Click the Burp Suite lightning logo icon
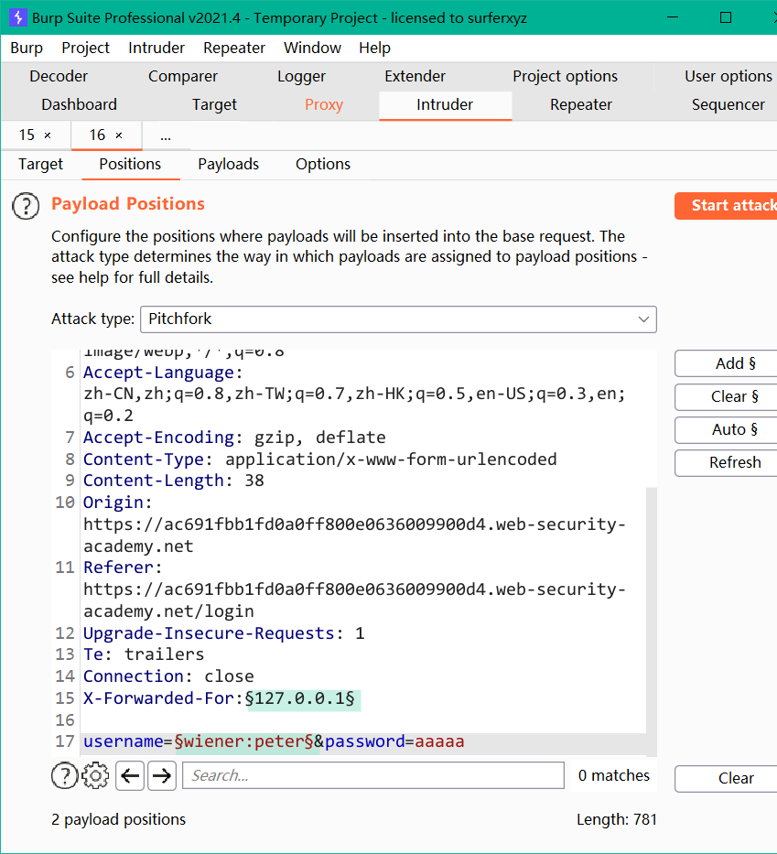Image resolution: width=777 pixels, height=854 pixels. pos(18,17)
